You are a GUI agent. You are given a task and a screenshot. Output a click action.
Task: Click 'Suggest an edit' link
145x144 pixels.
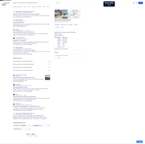click(x=57, y=49)
